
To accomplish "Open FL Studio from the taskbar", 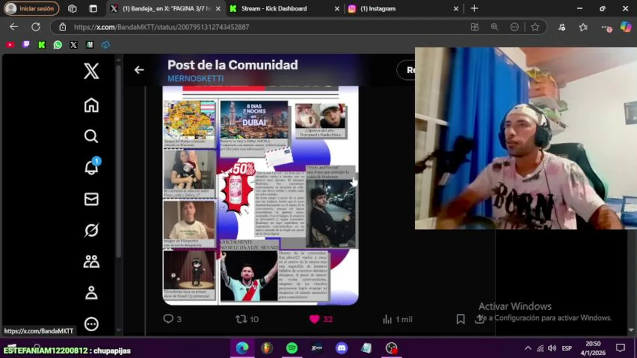I will click(267, 348).
